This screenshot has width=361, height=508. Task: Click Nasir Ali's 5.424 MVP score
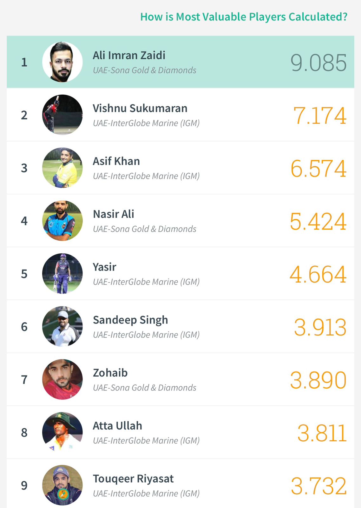click(318, 221)
